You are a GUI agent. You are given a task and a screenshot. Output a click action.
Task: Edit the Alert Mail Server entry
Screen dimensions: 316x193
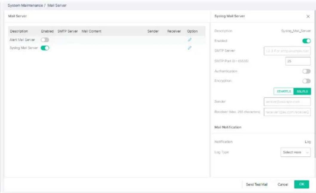pos(189,40)
